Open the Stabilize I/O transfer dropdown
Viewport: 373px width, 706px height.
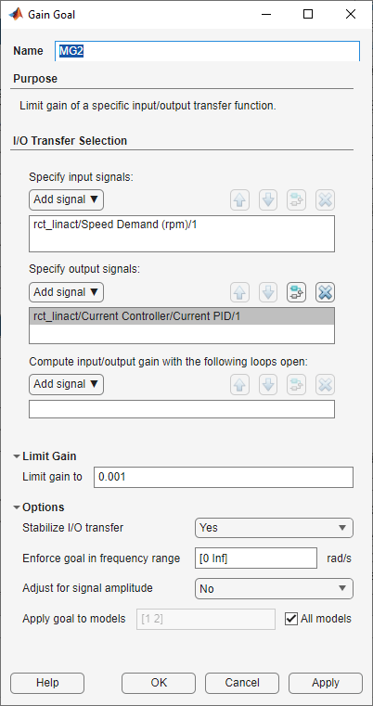coord(274,528)
